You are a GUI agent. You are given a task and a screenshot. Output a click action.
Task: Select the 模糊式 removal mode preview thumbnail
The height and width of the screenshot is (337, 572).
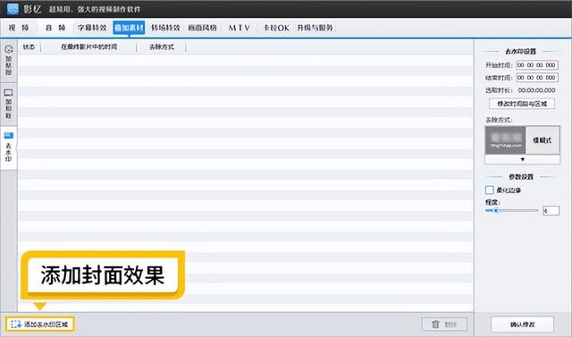tap(505, 140)
